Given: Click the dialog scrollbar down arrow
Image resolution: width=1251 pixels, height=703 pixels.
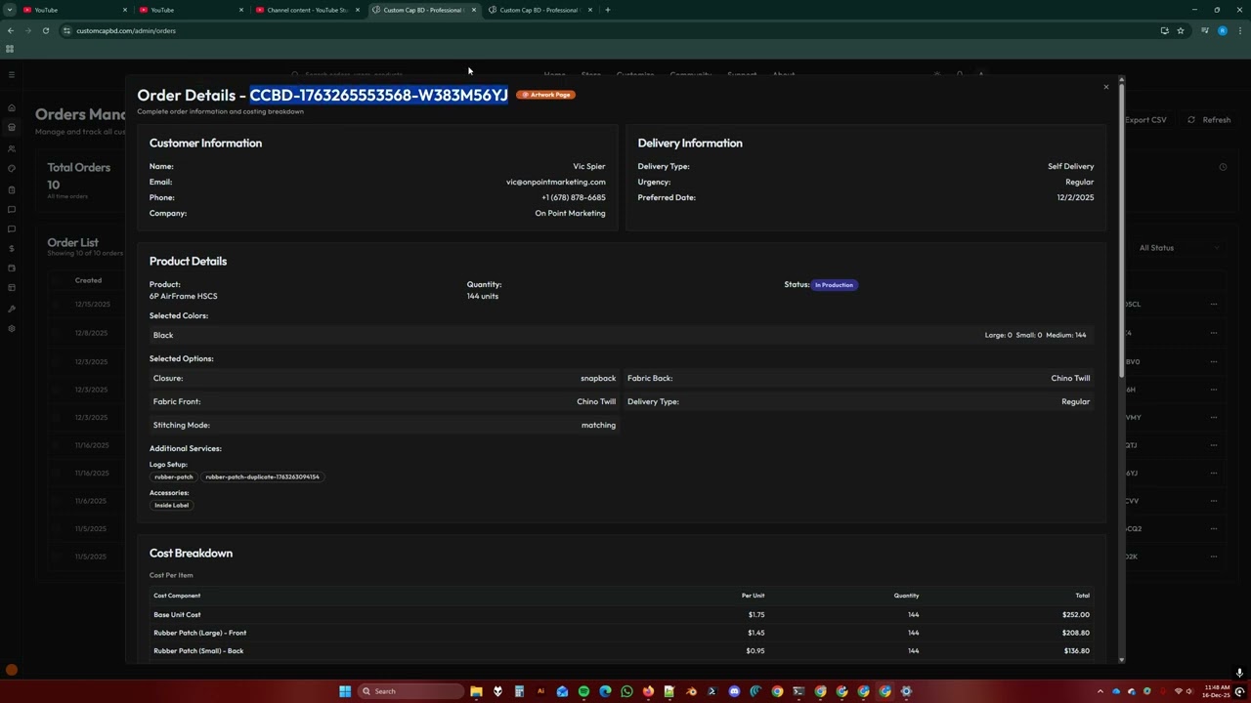Looking at the screenshot, I should [x=1121, y=660].
